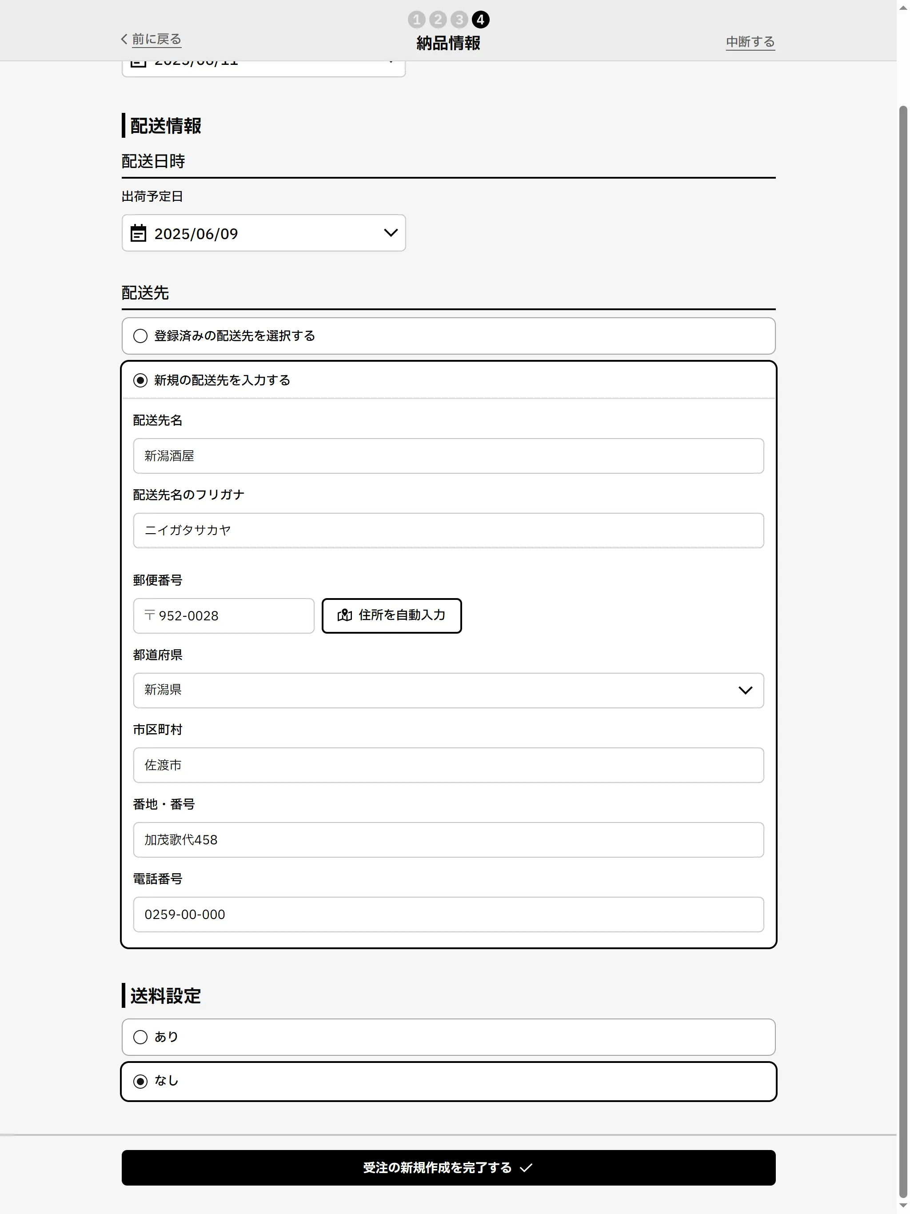
Task: Click active step 4 indicator
Action: pyautogui.click(x=481, y=20)
